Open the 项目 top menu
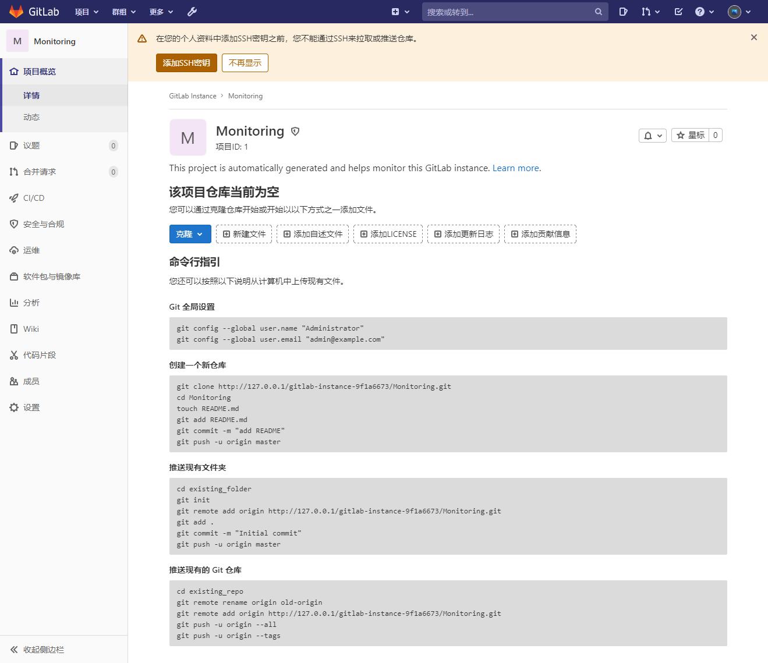Screen dimensions: 768x663 point(87,12)
